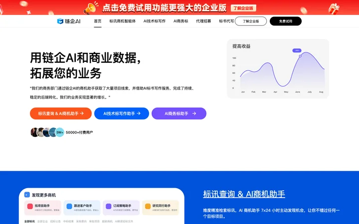
Task: Click the 链企AI brand name text
Action: coord(73,21)
